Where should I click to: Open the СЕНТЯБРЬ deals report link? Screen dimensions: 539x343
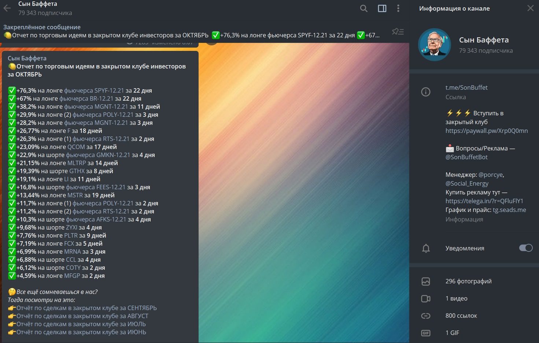86,308
